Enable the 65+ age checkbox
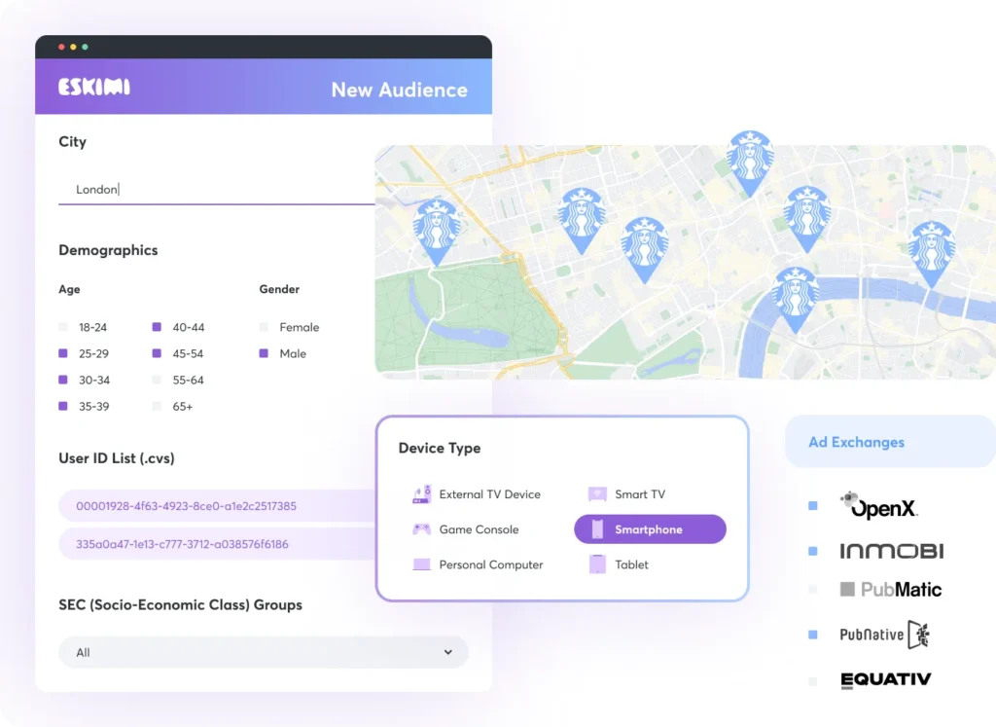Screen dimensions: 996x727 click(157, 406)
